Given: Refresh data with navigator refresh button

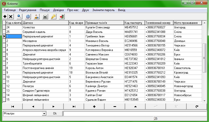Looking at the screenshot, I should click(x=197, y=106).
